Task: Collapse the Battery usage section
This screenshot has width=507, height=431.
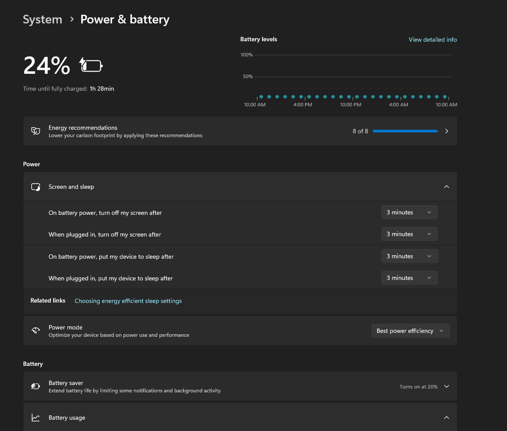Action: point(447,418)
